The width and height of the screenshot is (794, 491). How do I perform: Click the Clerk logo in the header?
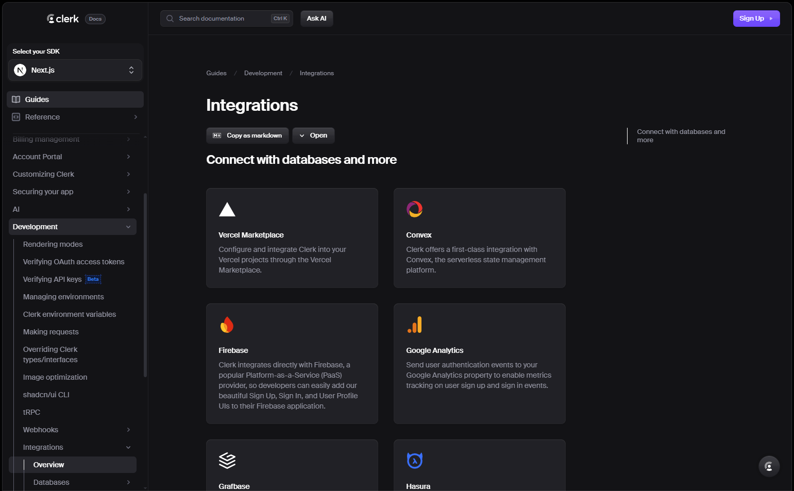(x=62, y=18)
